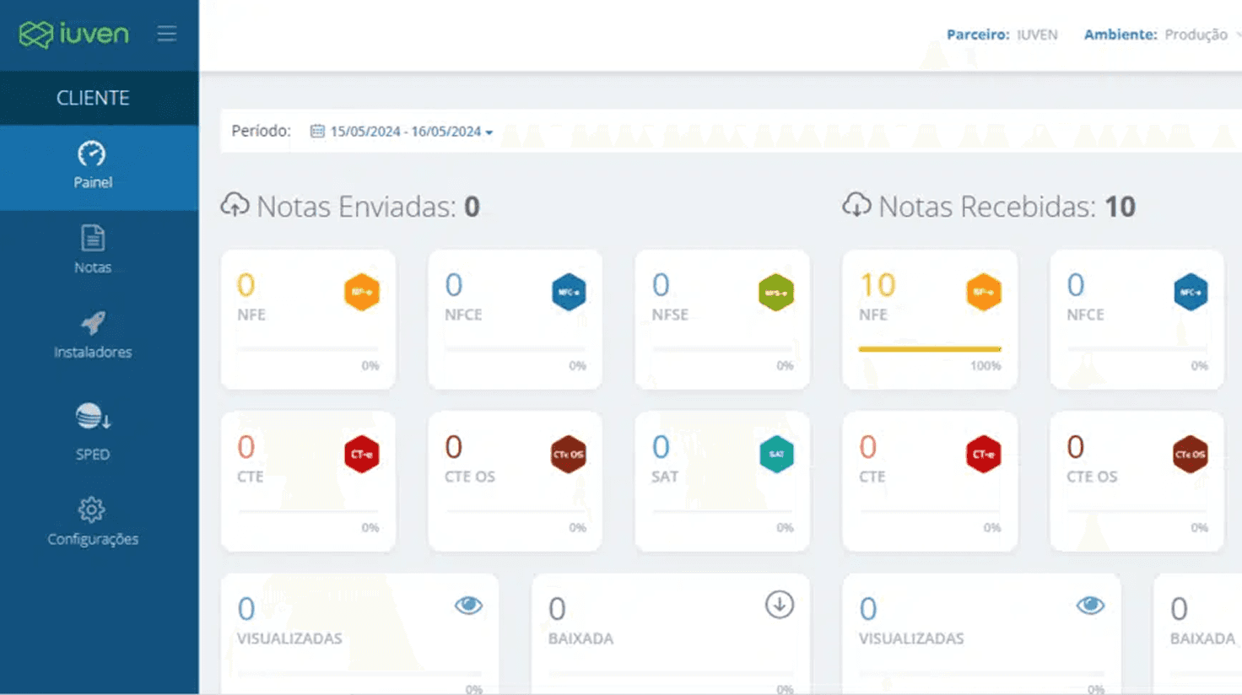Click the Instaladores rocket icon
This screenshot has width=1242, height=695.
93,322
